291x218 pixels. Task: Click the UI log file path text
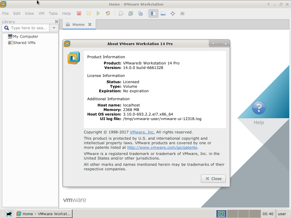coord(162,119)
